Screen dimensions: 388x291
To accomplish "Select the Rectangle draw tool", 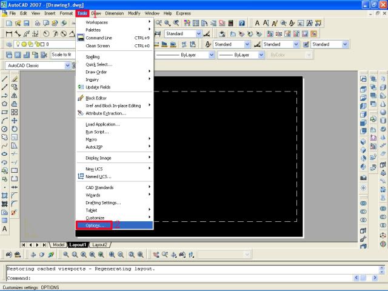I will pyautogui.click(x=5, y=112).
